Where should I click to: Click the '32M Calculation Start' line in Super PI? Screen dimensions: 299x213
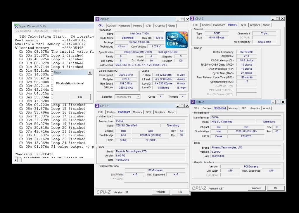click(x=57, y=36)
